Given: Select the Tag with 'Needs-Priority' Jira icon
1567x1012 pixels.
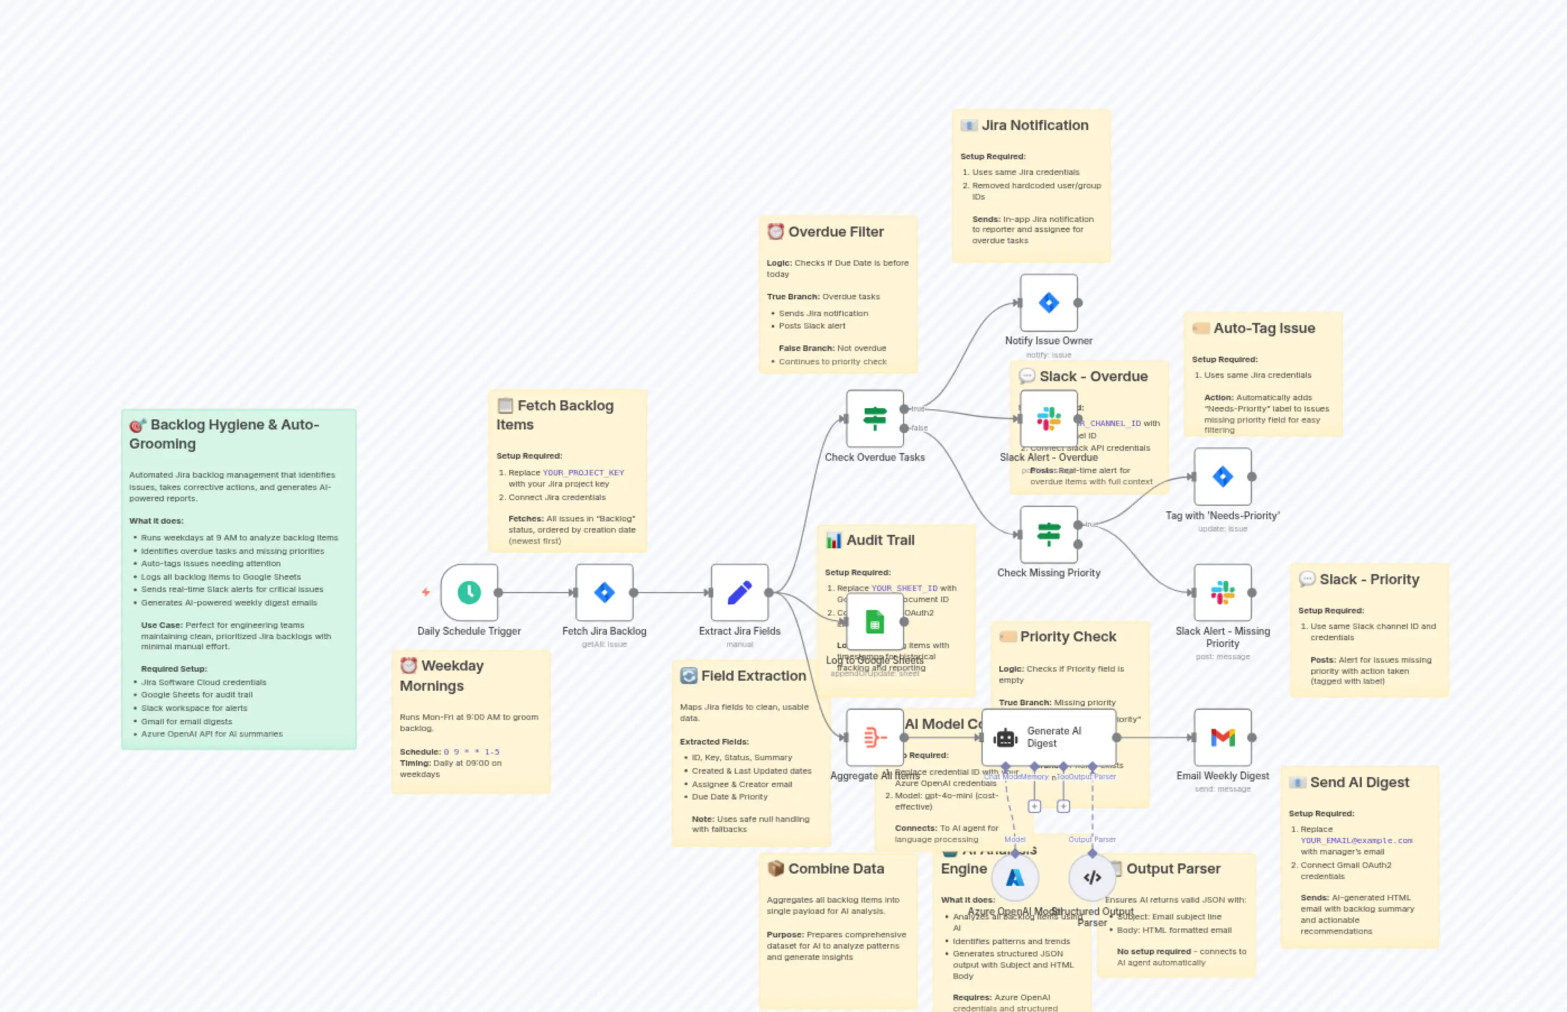Looking at the screenshot, I should pos(1223,478).
